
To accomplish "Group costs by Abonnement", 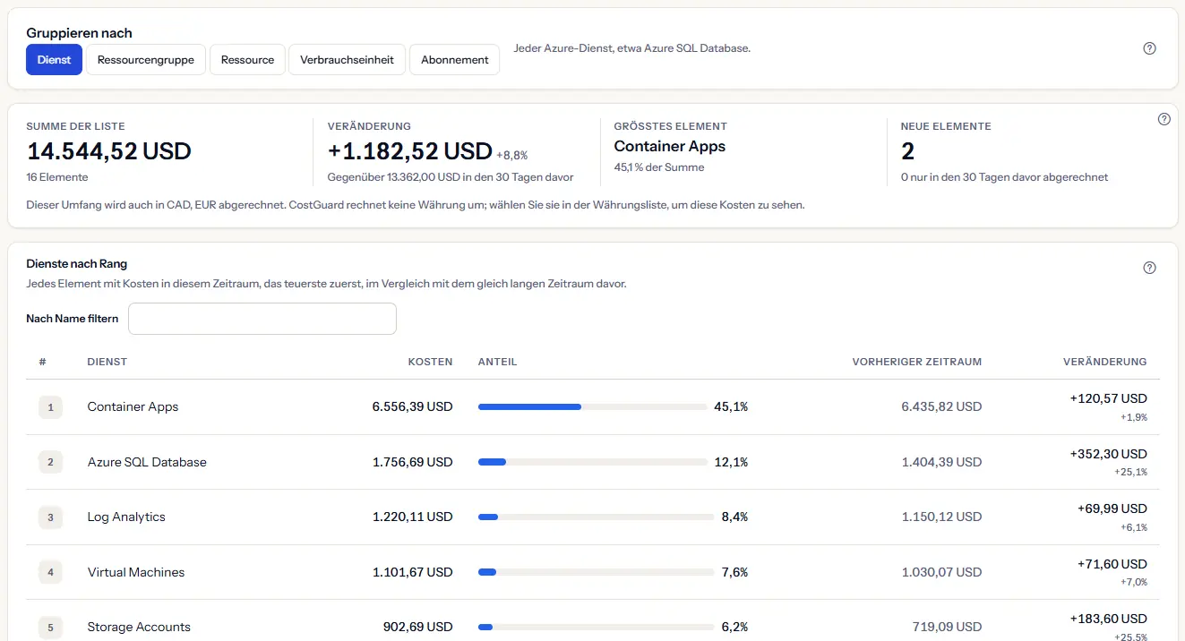I will 455,60.
